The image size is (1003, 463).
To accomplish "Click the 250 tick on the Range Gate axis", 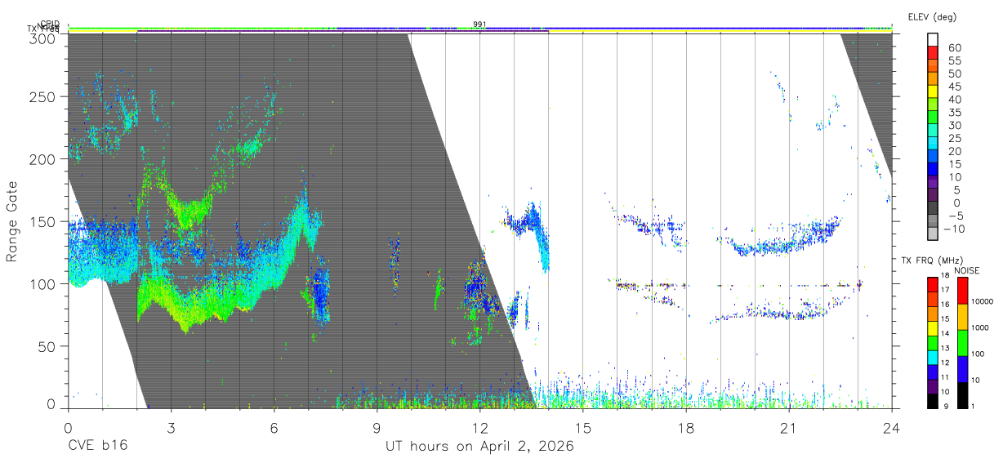I will 43,97.
